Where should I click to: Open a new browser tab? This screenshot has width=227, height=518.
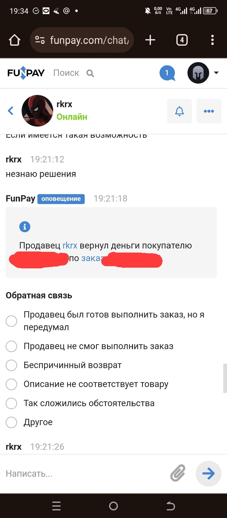(150, 40)
